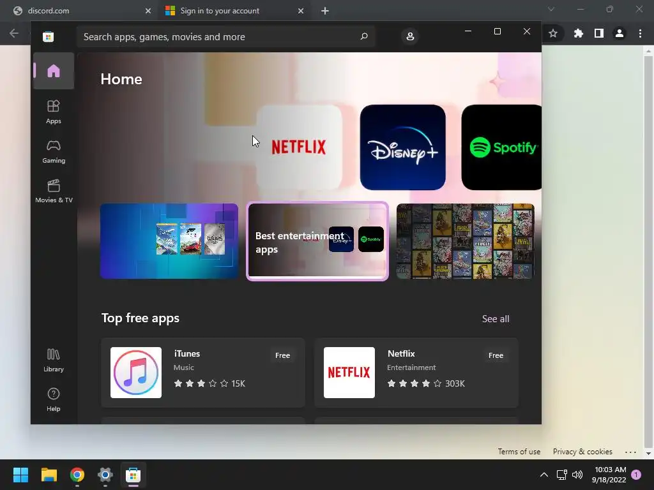Open the Spotify featured tile

pos(501,147)
